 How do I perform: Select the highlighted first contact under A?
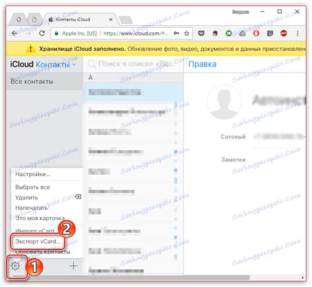pyautogui.click(x=133, y=92)
